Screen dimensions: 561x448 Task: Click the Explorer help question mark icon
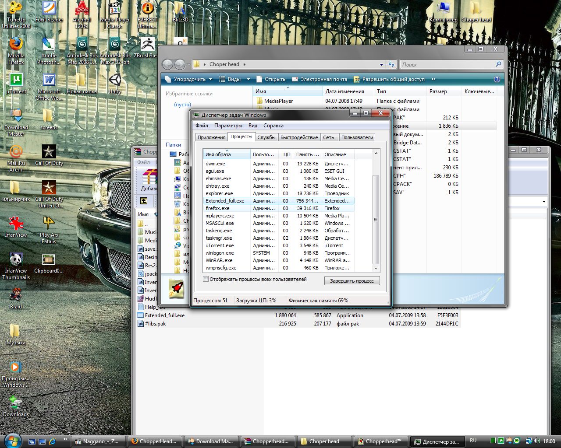(x=497, y=79)
